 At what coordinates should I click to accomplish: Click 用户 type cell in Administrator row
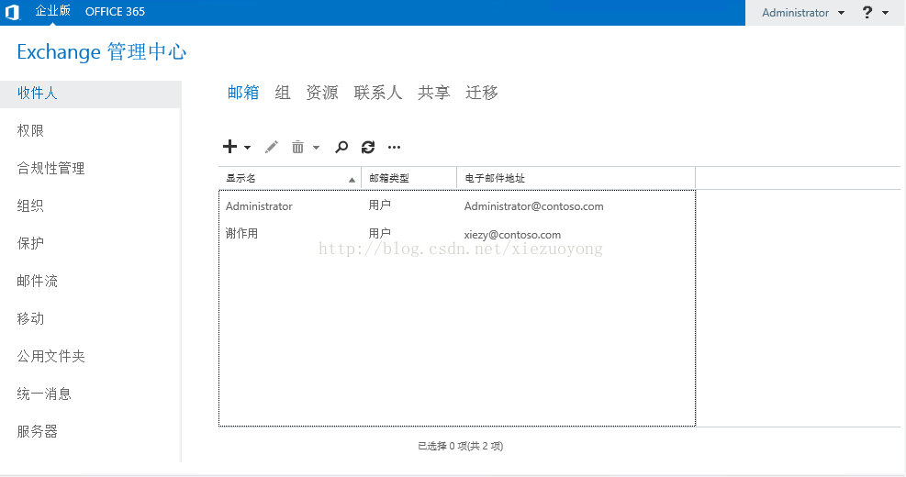click(x=380, y=205)
